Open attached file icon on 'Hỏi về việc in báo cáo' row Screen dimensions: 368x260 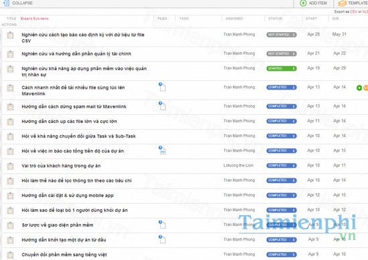162,150
